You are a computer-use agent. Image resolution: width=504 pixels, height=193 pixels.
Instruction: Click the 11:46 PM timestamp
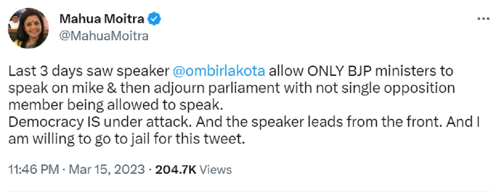(x=34, y=170)
